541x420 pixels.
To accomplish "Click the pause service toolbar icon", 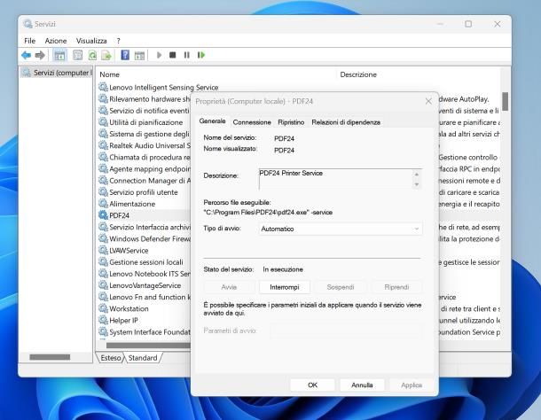I will click(x=186, y=55).
